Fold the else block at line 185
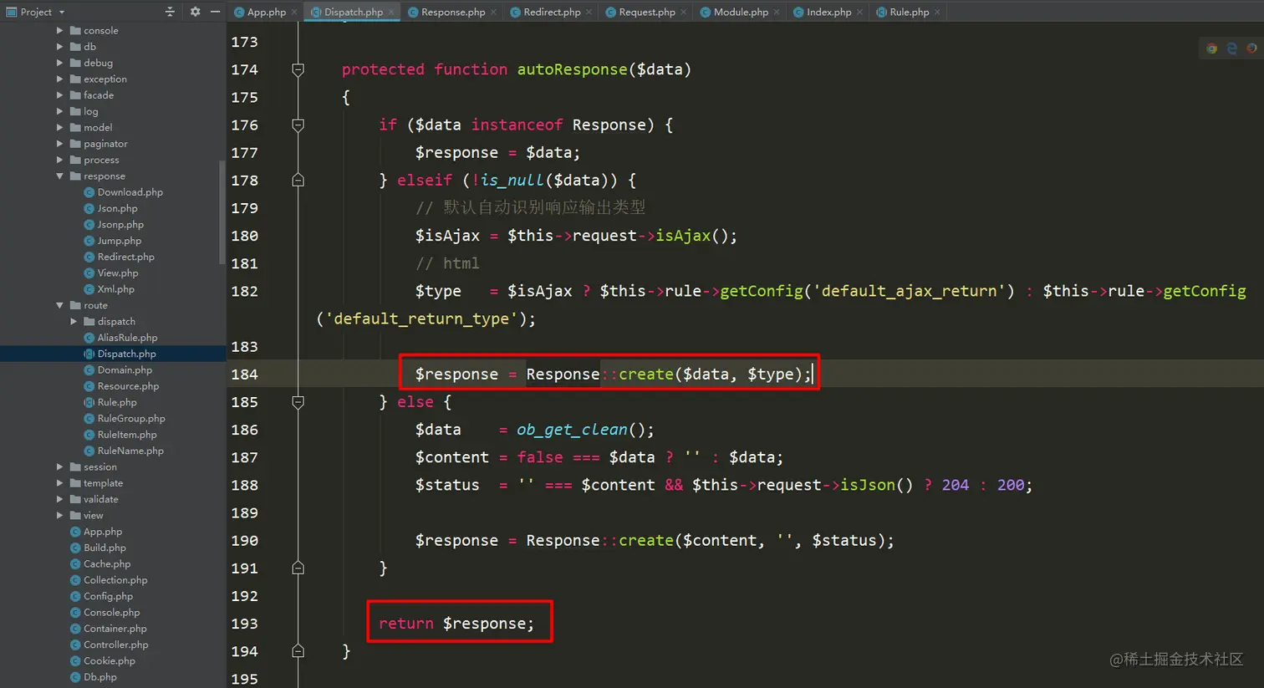The image size is (1264, 688). pos(298,402)
